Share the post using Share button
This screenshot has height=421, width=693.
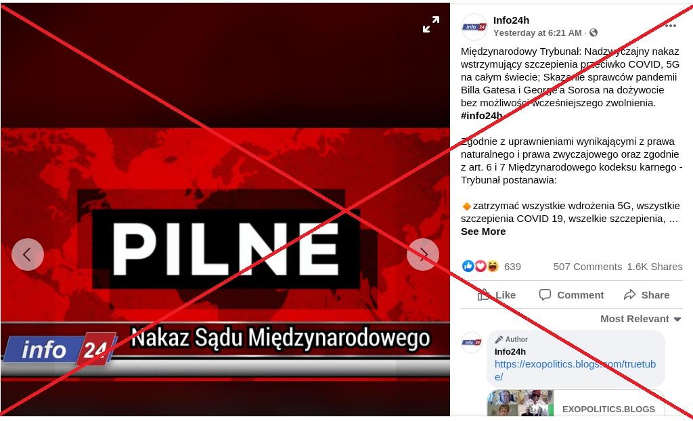click(646, 295)
